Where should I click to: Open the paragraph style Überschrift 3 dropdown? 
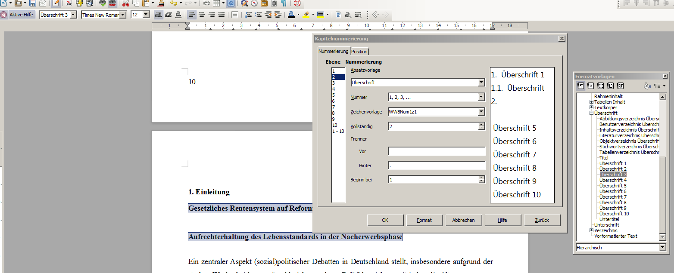coord(73,15)
